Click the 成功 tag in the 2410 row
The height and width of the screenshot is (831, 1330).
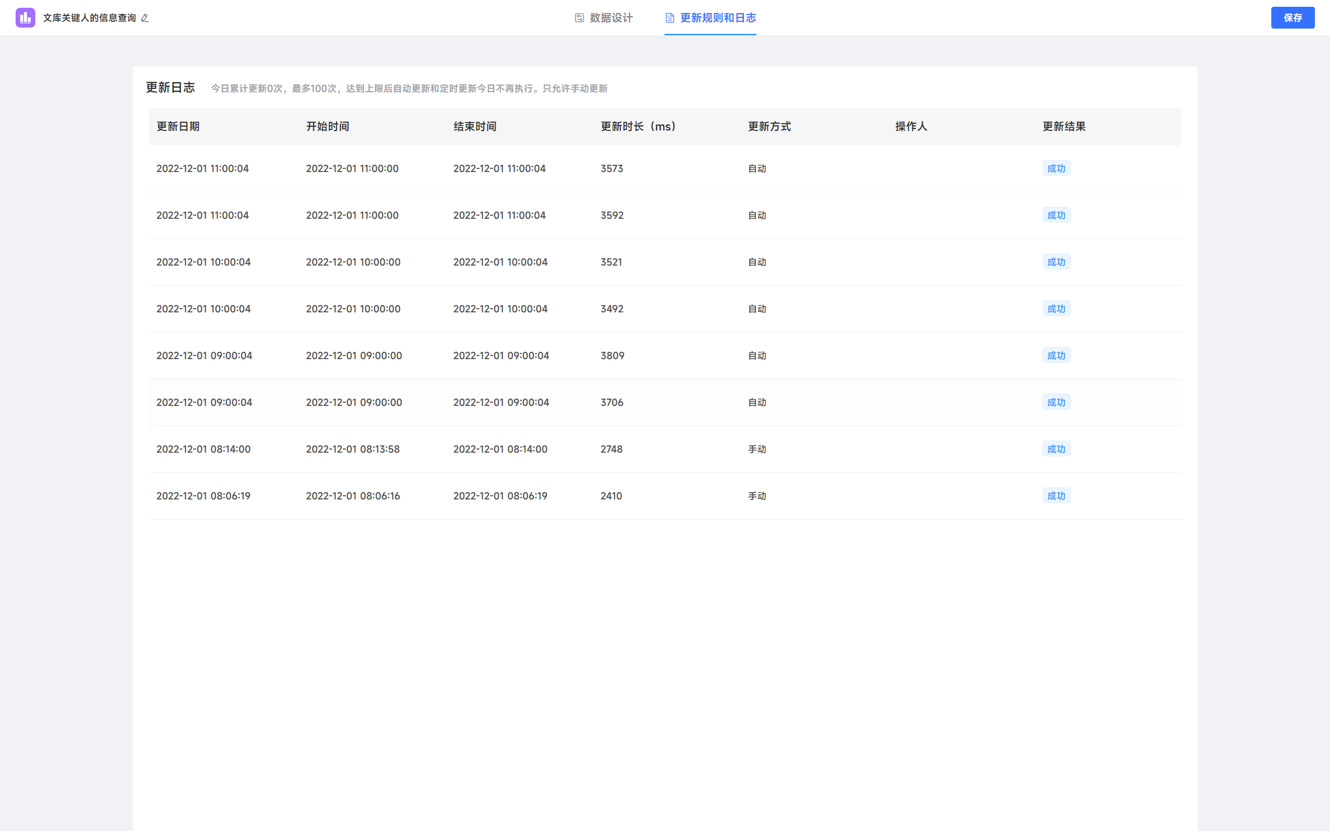pyautogui.click(x=1056, y=495)
